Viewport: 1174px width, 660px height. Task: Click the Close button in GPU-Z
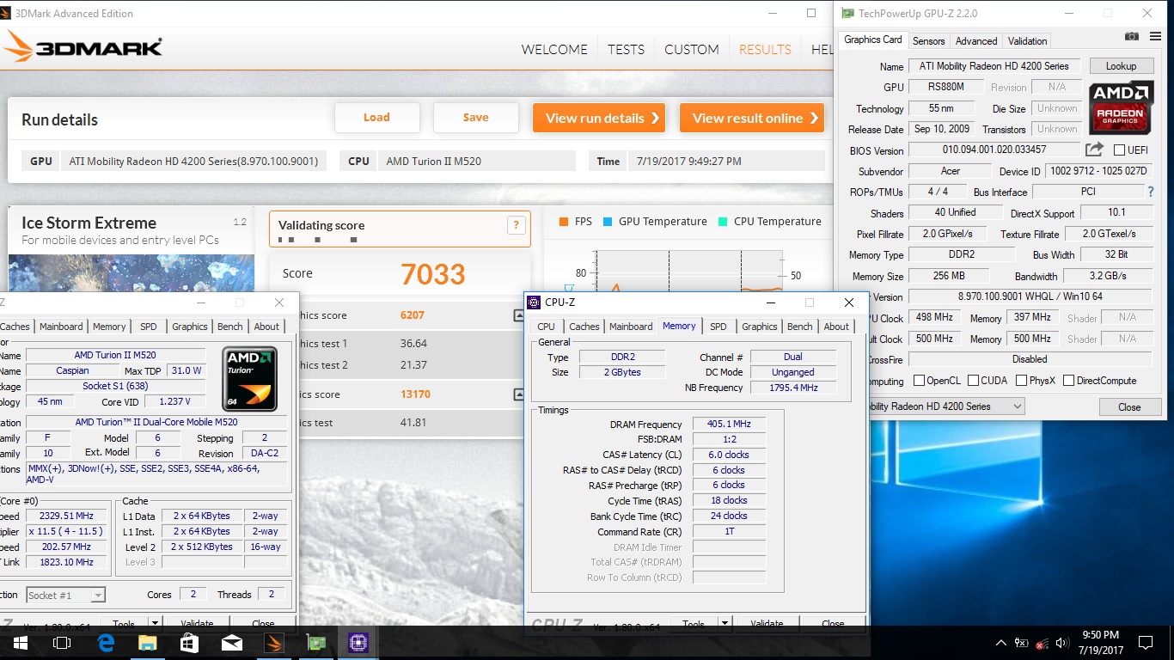click(x=1129, y=407)
